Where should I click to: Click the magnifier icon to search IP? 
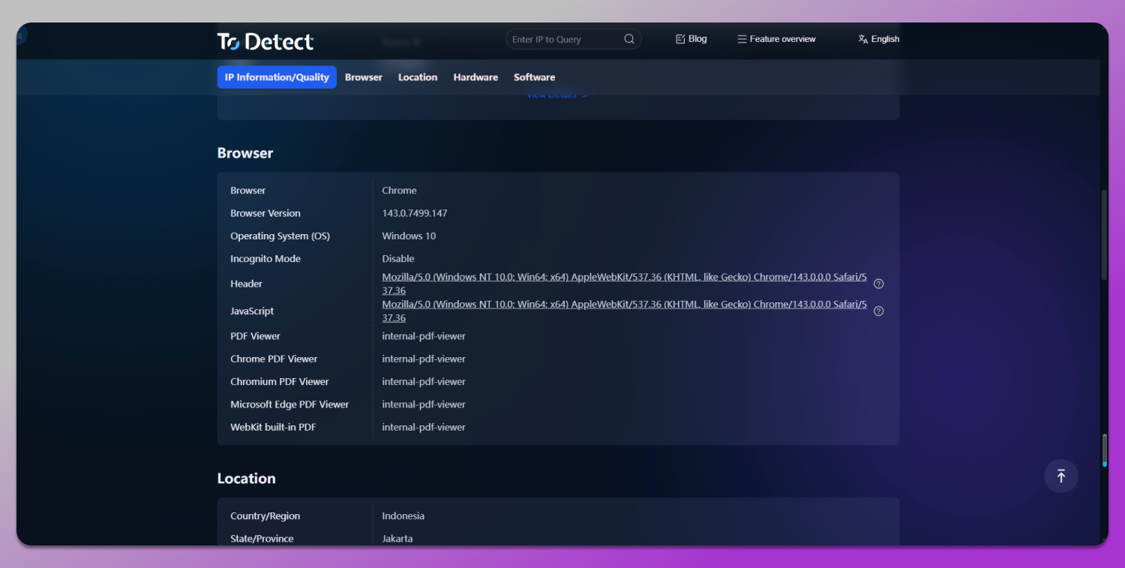(x=629, y=38)
